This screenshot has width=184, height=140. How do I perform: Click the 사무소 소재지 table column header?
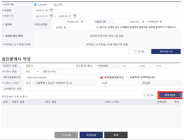[112, 102]
